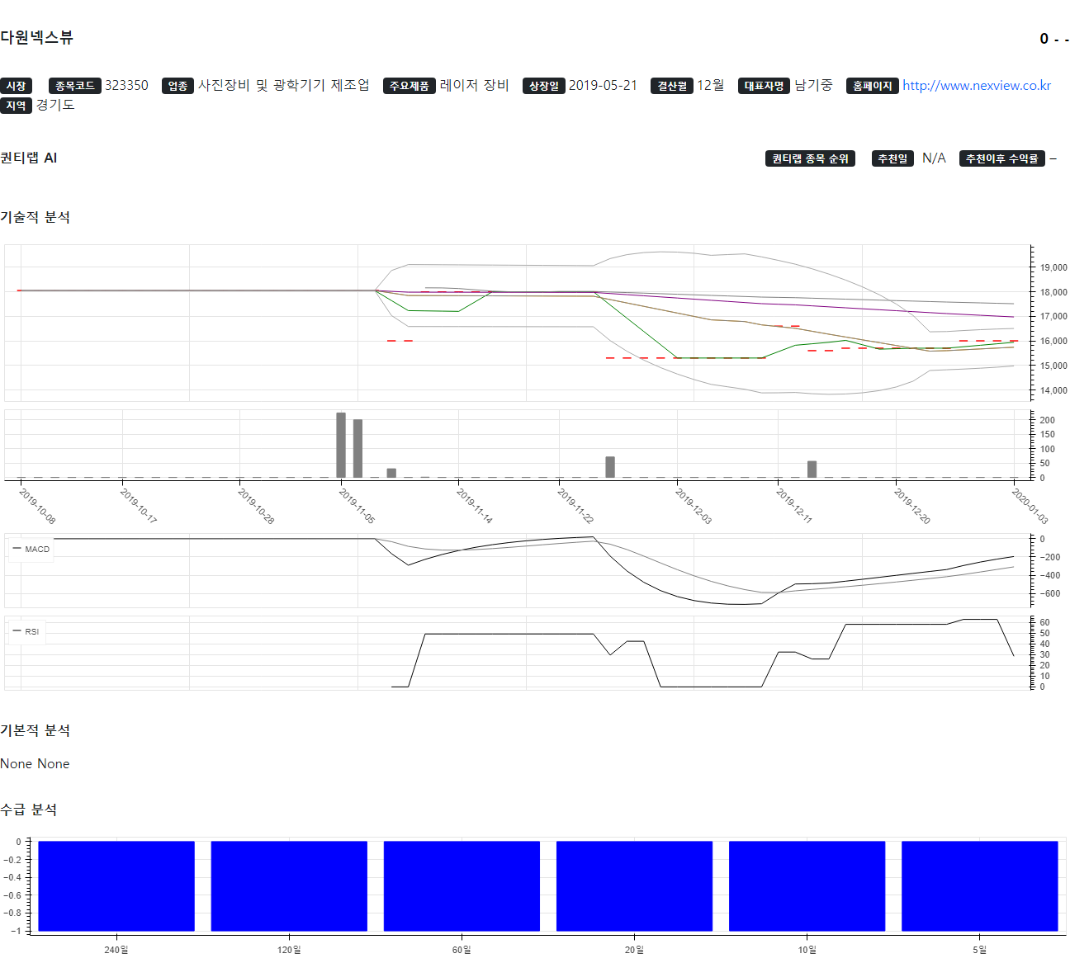Image resolution: width=1070 pixels, height=963 pixels.
Task: Click the 기술적 분석 heading
Action: point(36,217)
